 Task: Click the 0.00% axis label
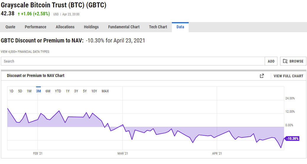[289, 125]
